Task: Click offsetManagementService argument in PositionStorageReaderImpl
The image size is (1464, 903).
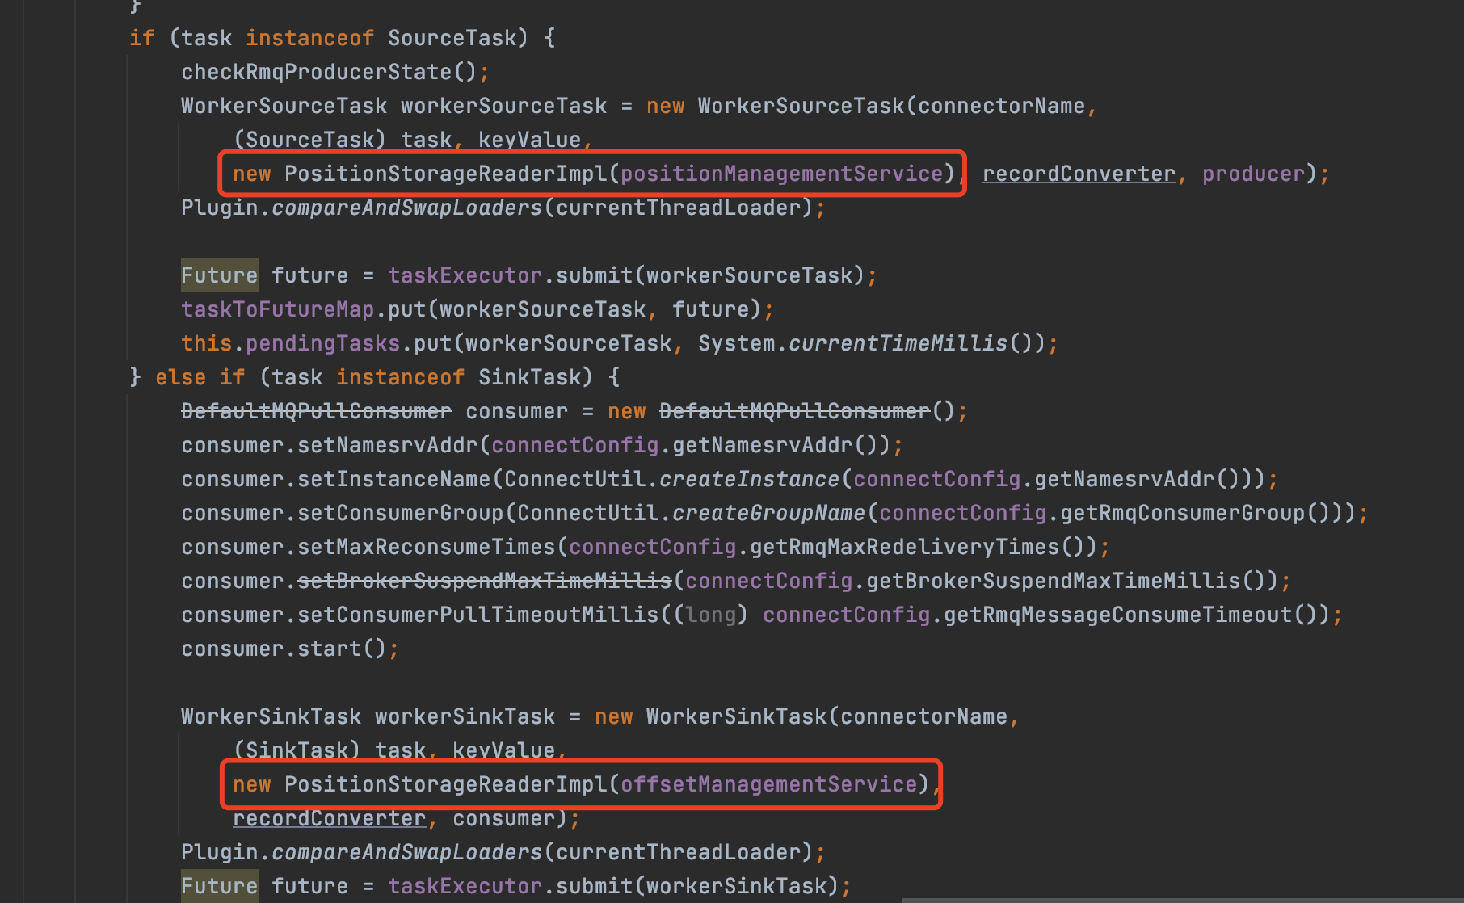Action: (768, 784)
